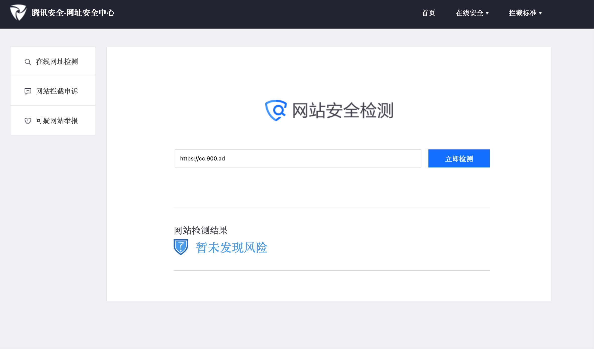The width and height of the screenshot is (594, 349).
Task: Click the URL input field
Action: pyautogui.click(x=298, y=158)
